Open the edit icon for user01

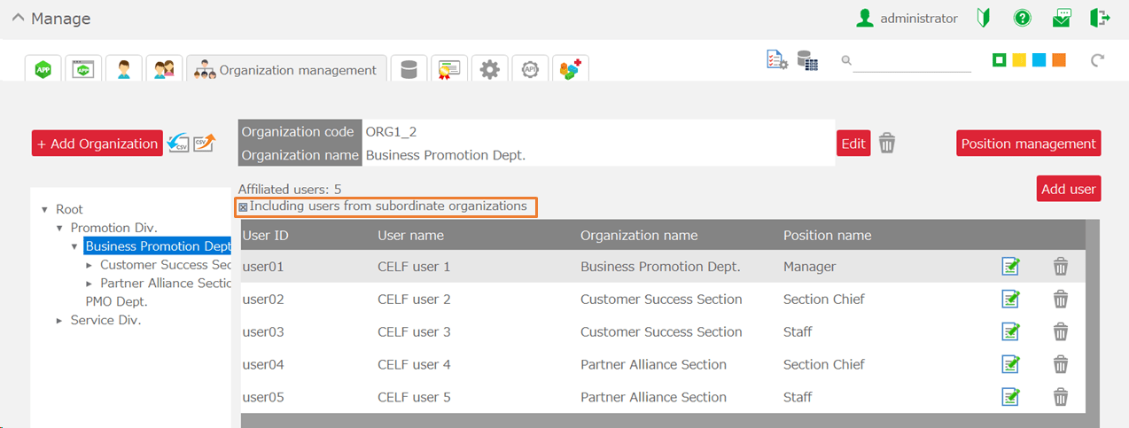point(1010,267)
